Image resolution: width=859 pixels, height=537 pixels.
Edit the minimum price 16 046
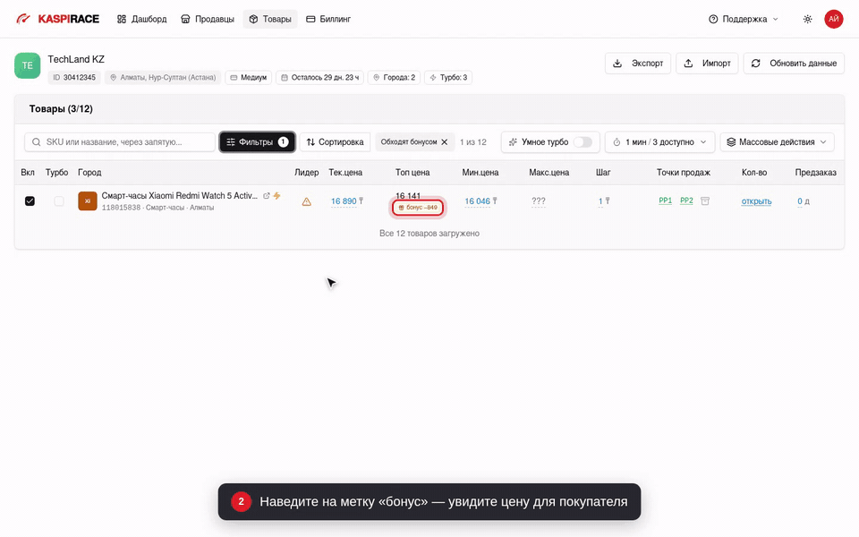[x=477, y=201]
